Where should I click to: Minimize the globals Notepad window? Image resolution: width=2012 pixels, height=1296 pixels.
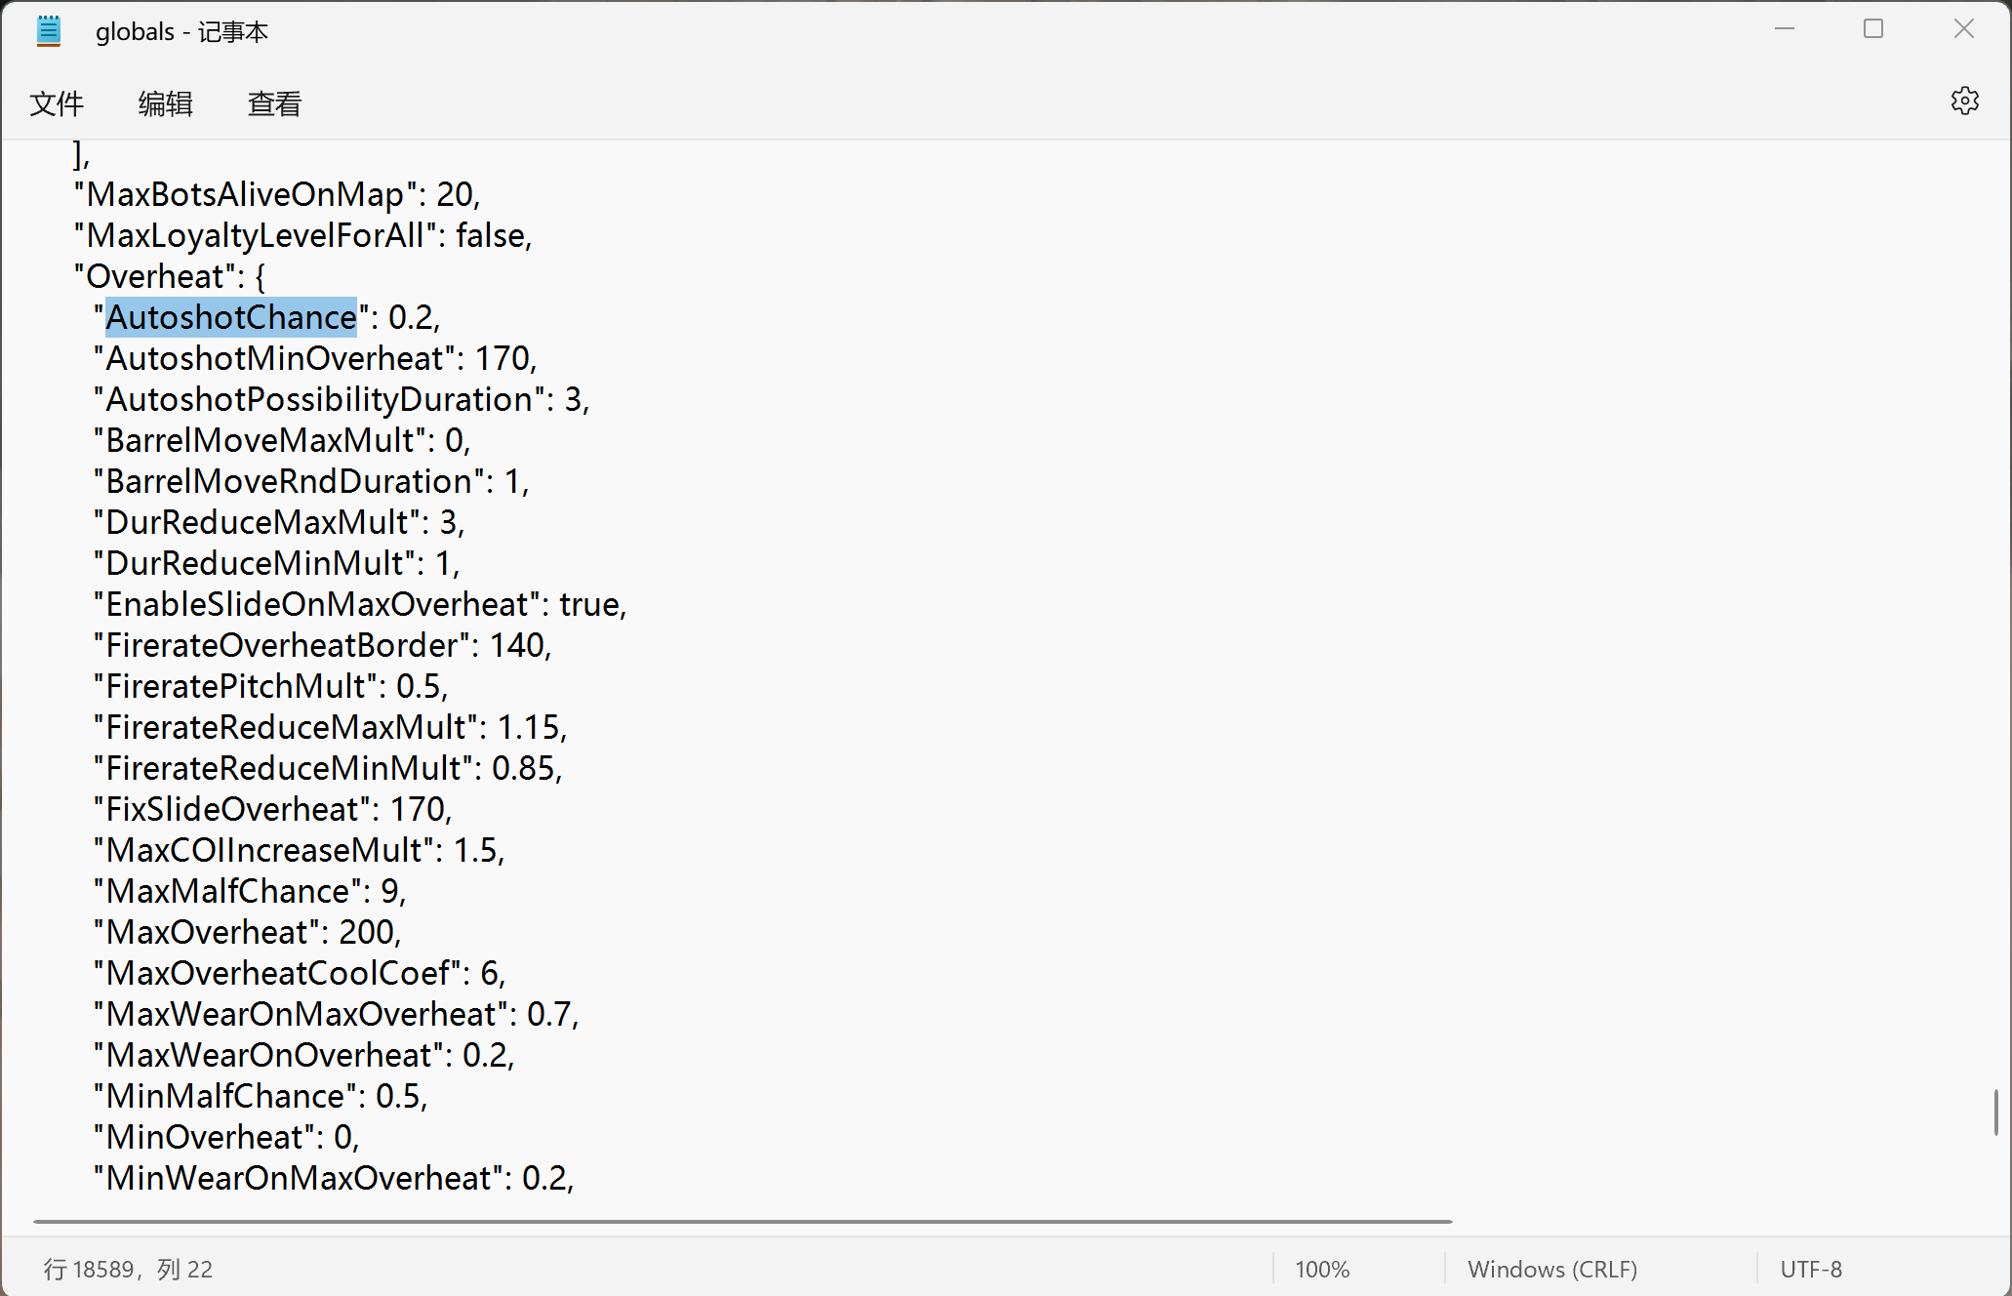point(1785,29)
